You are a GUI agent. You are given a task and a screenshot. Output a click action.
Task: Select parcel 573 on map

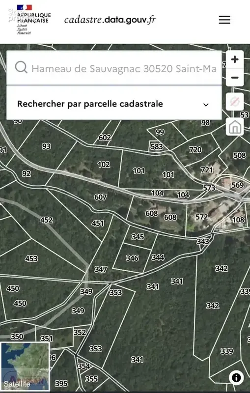(209, 188)
